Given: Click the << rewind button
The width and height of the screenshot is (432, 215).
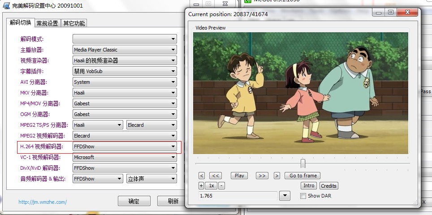Looking at the screenshot, I should coord(215,176).
